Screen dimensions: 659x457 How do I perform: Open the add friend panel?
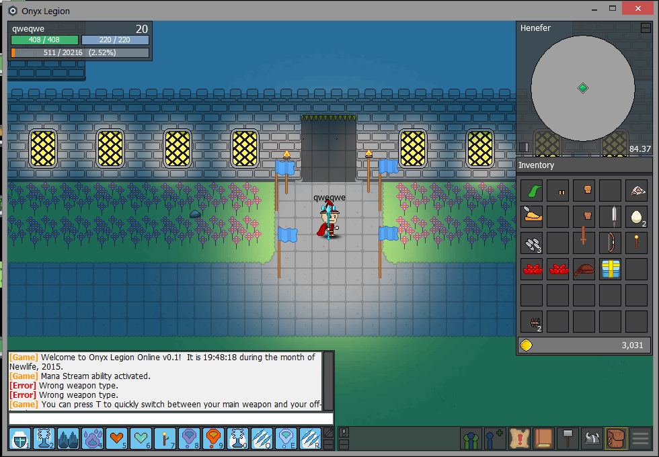pyautogui.click(x=495, y=439)
